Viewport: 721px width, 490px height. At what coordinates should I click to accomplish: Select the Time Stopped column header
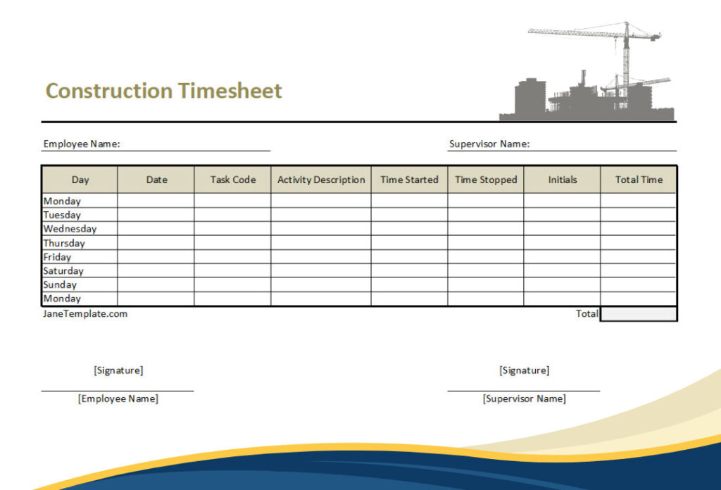(x=486, y=180)
